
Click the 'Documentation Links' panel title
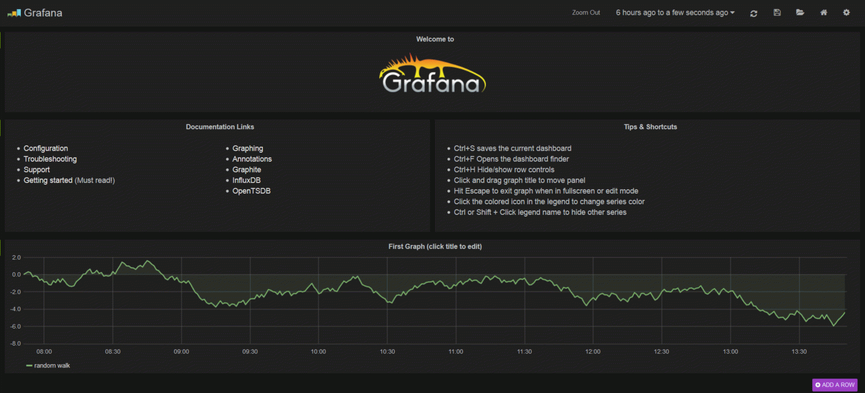pos(220,127)
